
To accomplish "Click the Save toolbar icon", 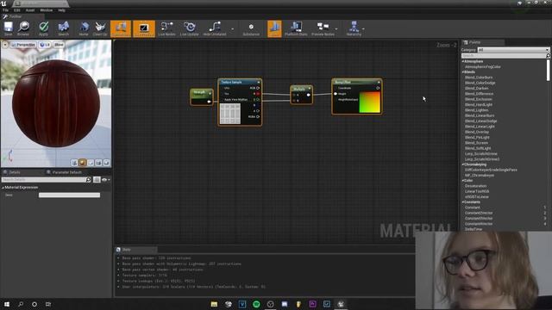I will point(8,28).
